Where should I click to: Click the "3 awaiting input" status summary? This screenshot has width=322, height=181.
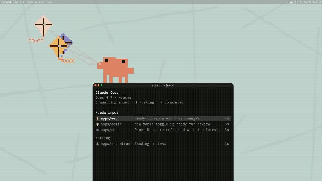tap(112, 102)
